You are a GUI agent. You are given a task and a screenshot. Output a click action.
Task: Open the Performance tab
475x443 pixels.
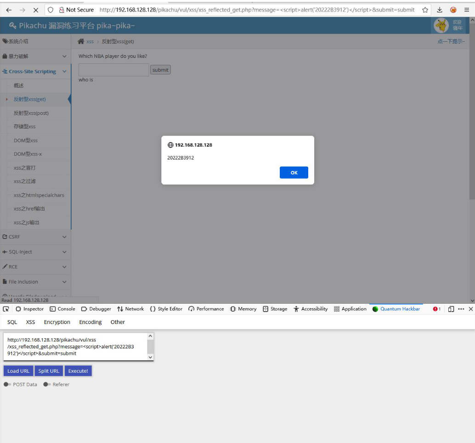(206, 309)
